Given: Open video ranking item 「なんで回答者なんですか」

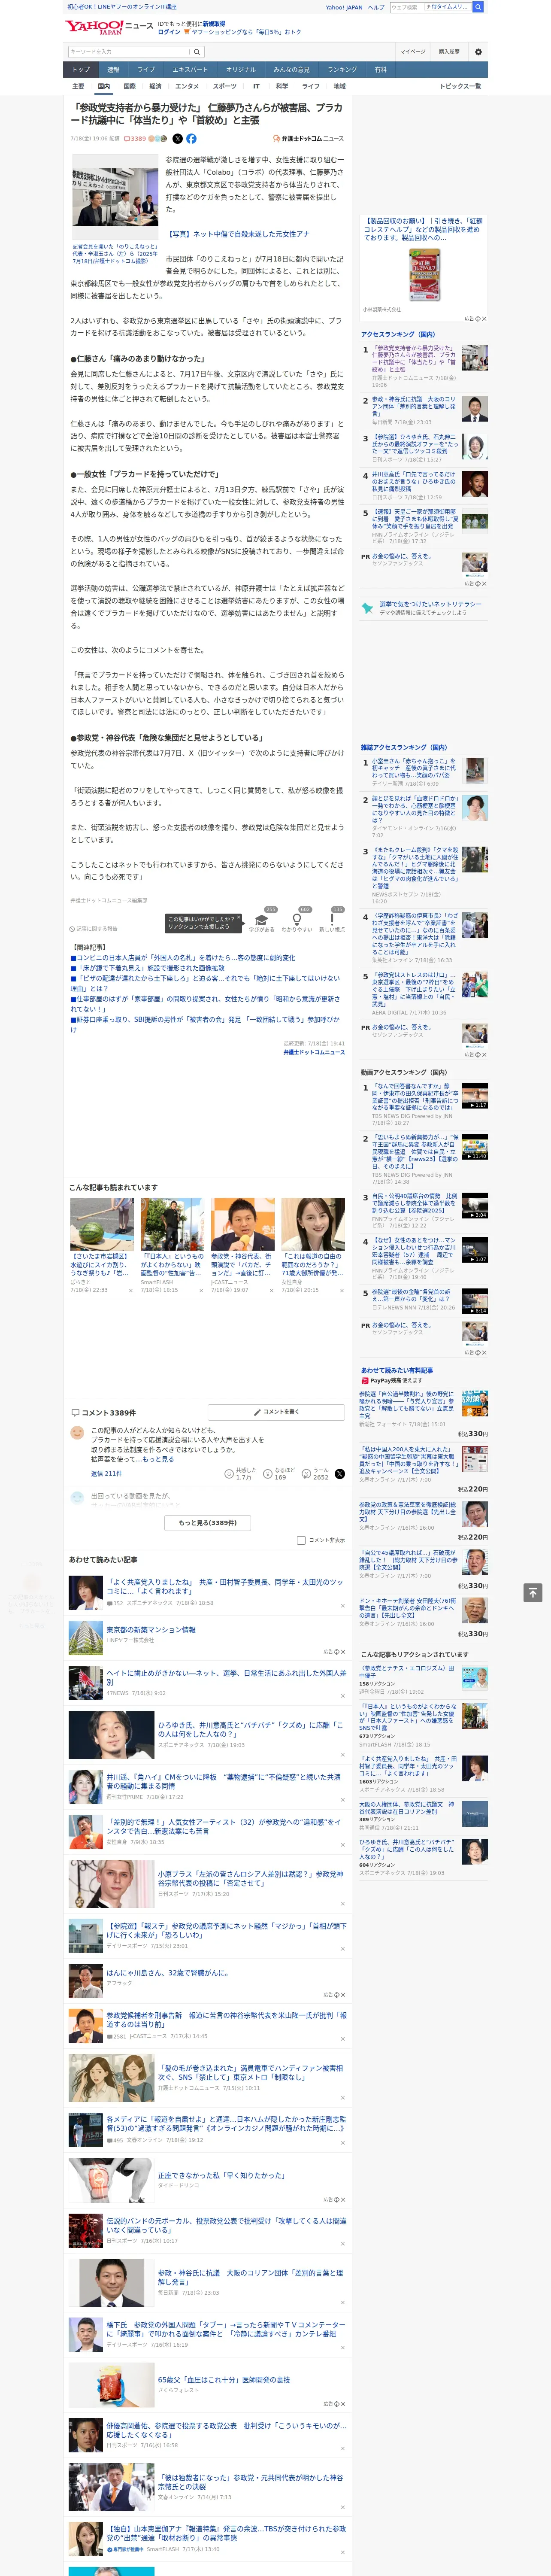Looking at the screenshot, I should (x=414, y=1096).
